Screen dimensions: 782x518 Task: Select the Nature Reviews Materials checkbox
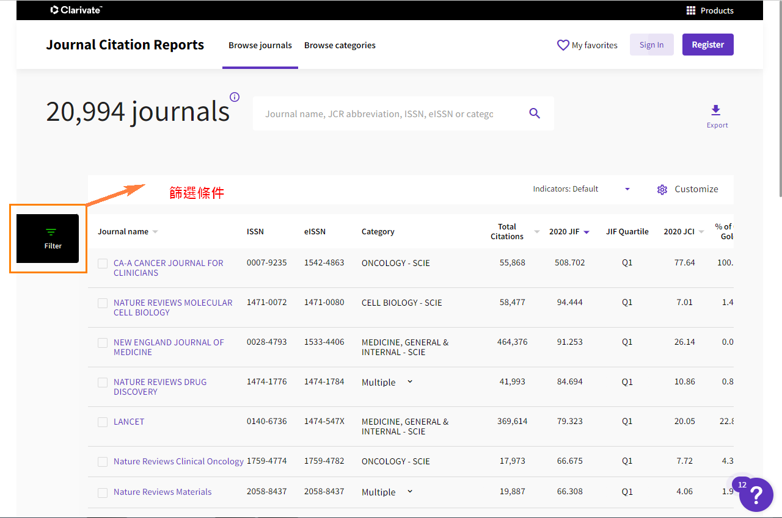pos(103,492)
